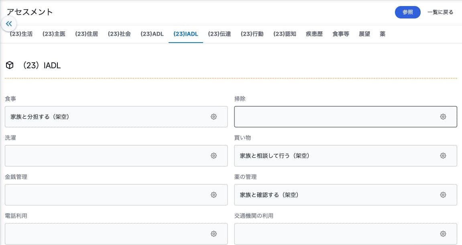The height and width of the screenshot is (245, 462).
Task: Click gear icon in 食事 field
Action: point(214,117)
